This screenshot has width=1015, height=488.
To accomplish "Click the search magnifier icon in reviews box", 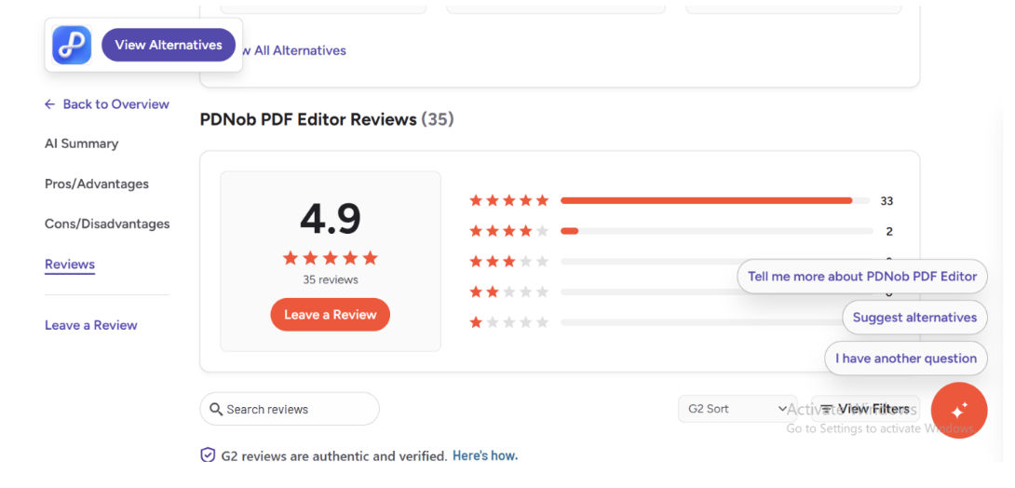I will pyautogui.click(x=216, y=410).
